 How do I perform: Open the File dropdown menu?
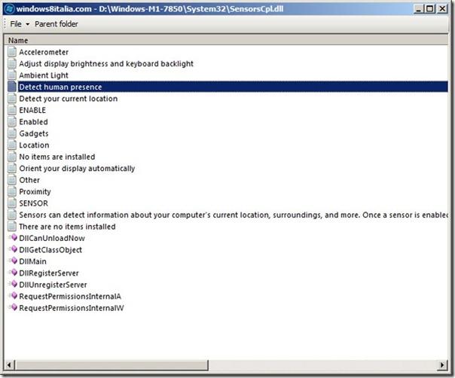(x=20, y=24)
